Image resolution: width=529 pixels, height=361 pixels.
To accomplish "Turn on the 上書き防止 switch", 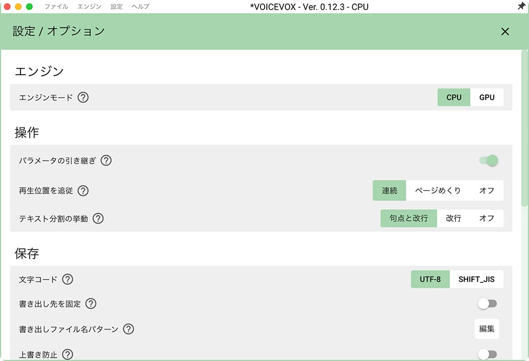I will coord(487,354).
